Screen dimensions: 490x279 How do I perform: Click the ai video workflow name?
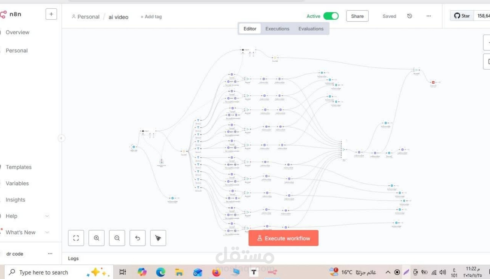click(x=118, y=17)
